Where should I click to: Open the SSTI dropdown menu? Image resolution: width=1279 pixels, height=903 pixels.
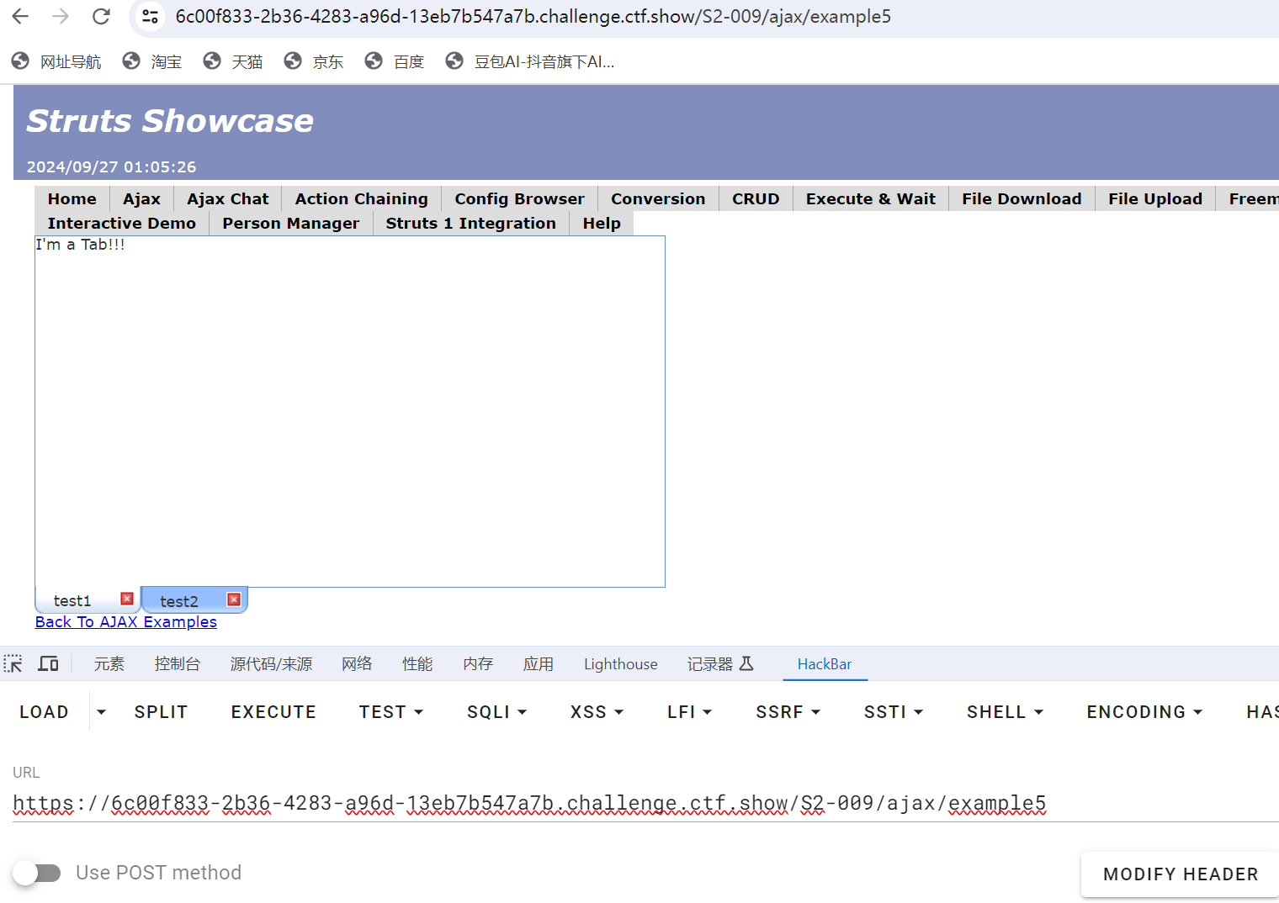coord(894,712)
